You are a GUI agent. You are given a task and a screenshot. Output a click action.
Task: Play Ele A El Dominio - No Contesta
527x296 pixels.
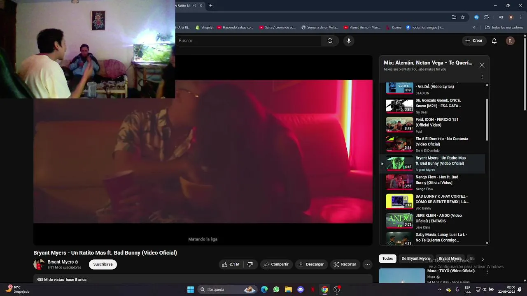click(432, 144)
